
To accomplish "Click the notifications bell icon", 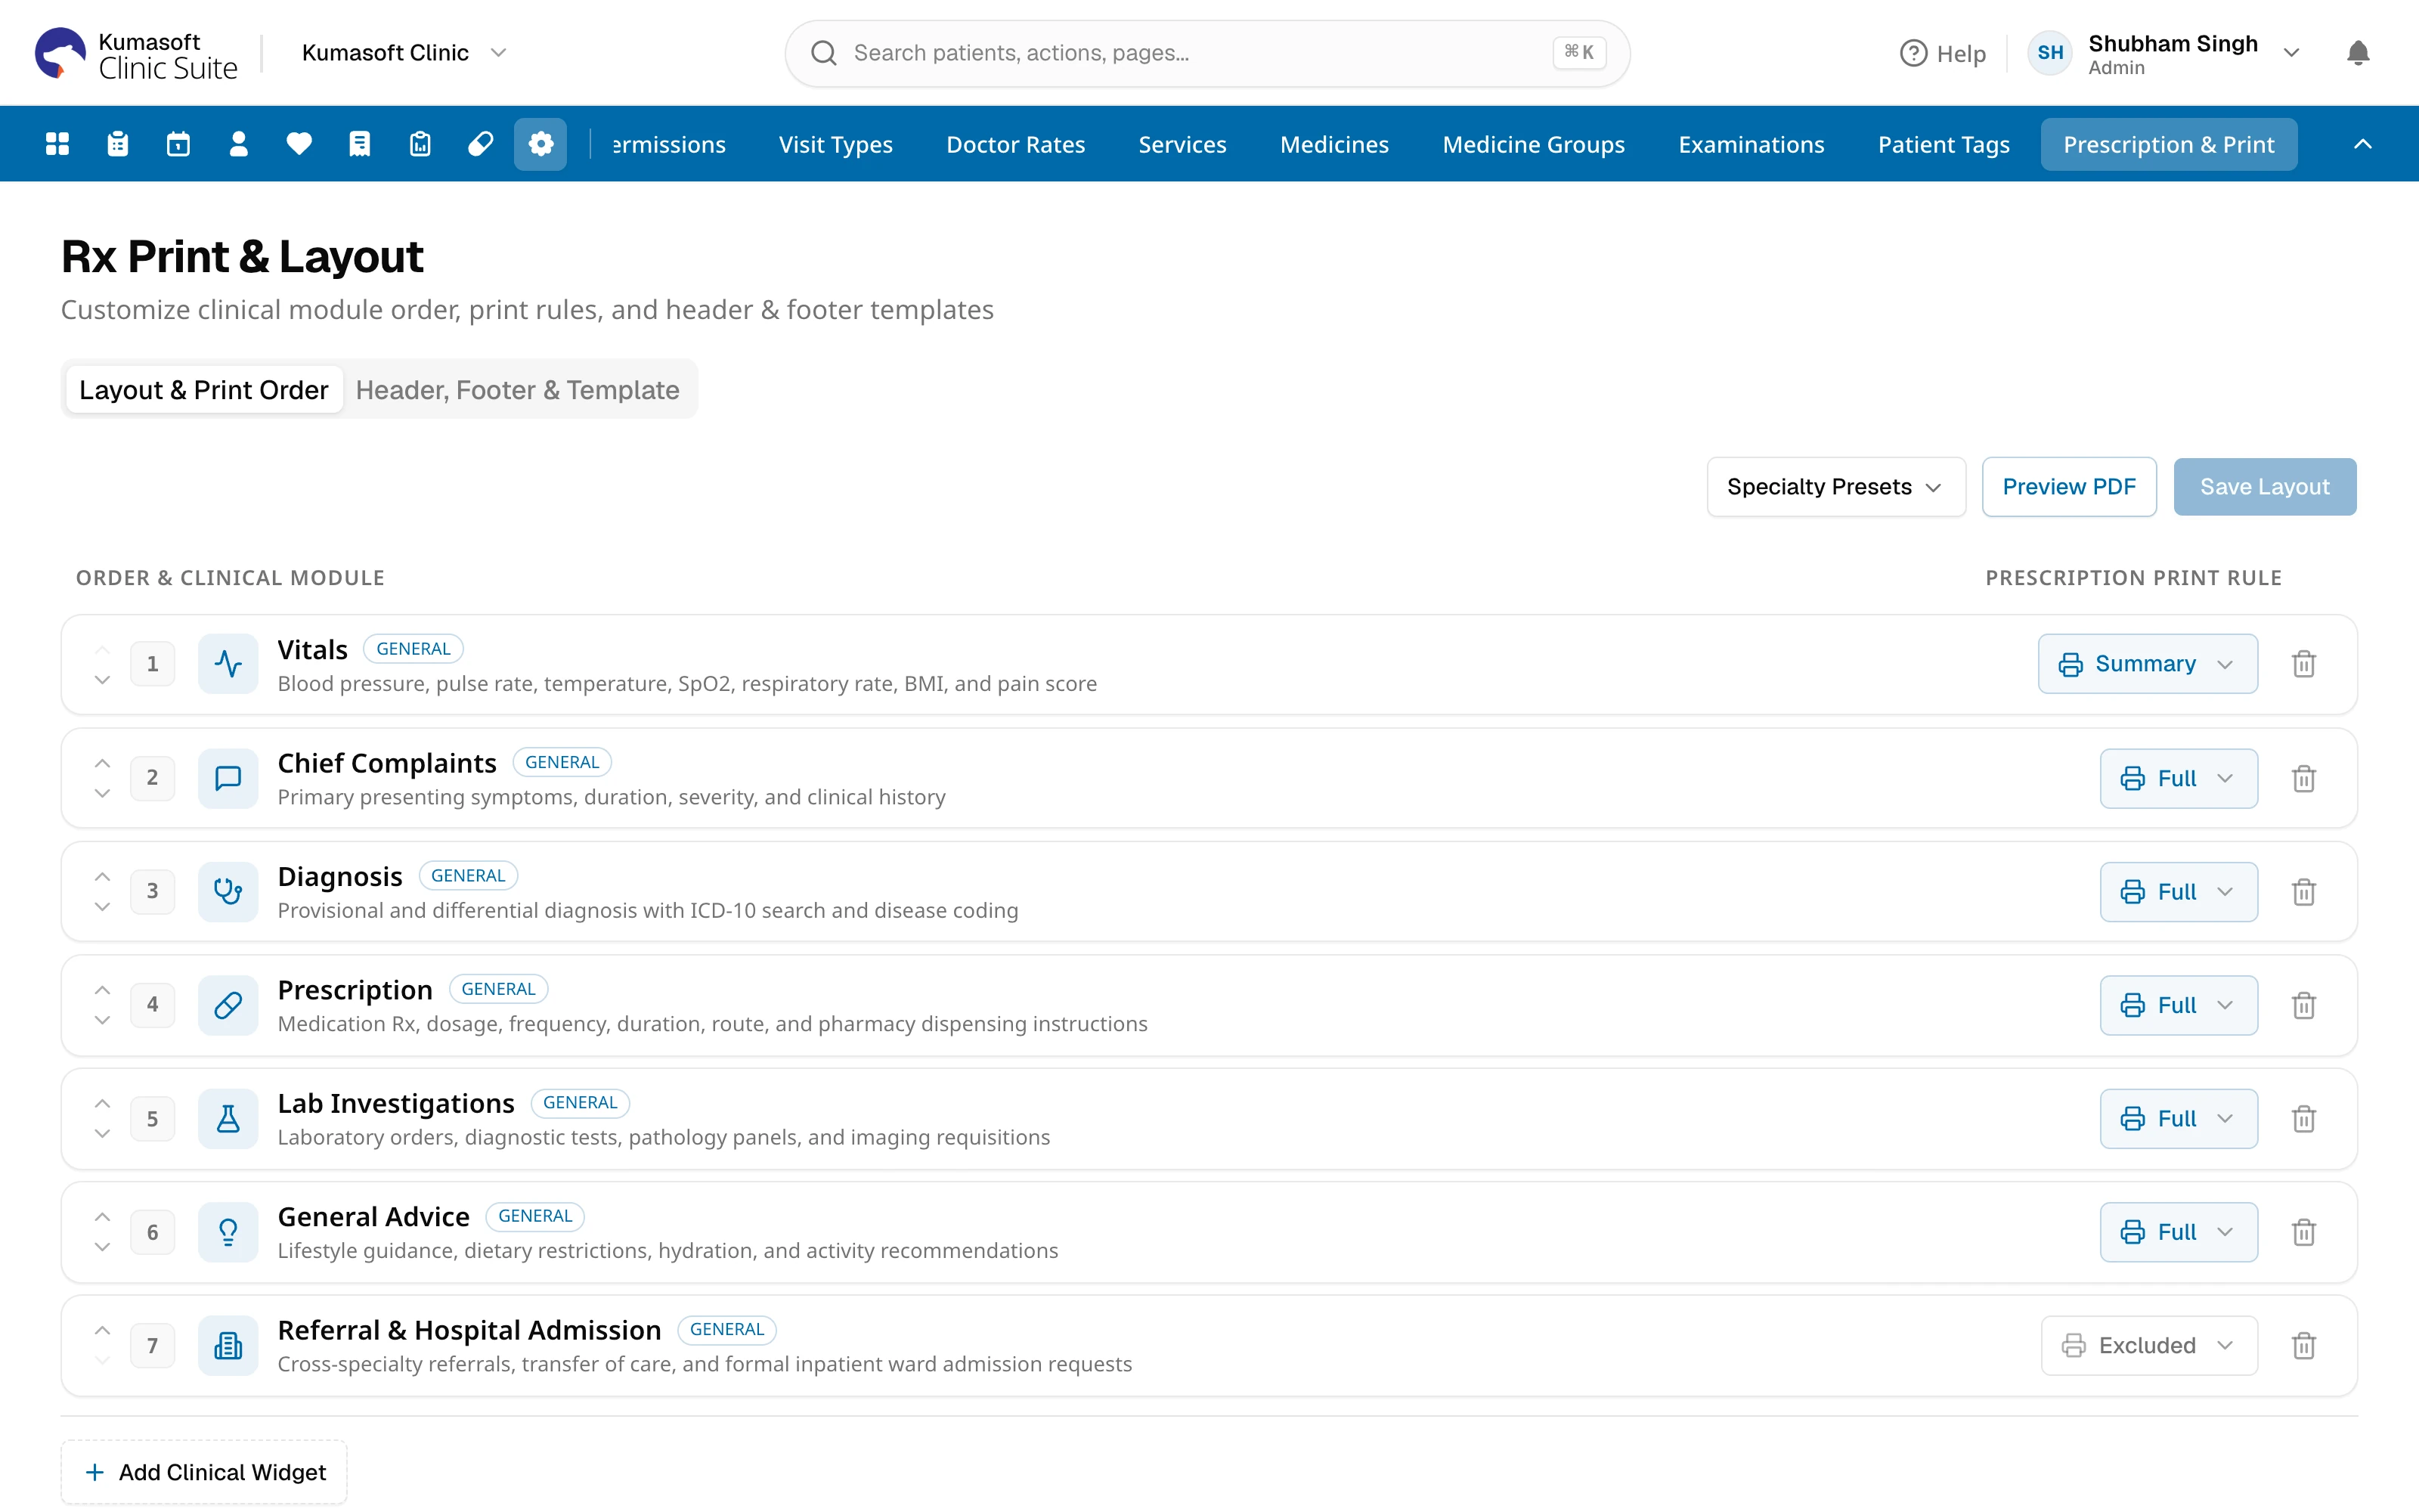I will (2358, 53).
